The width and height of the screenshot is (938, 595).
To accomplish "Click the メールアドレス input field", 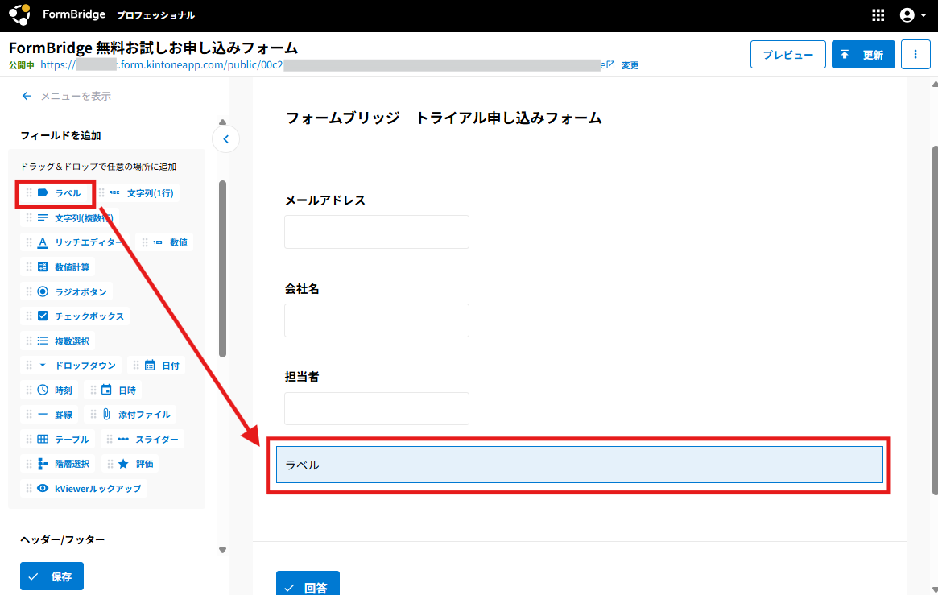I will [377, 232].
